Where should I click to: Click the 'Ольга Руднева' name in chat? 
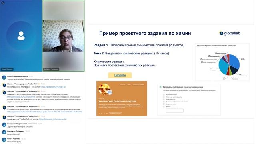tap(14, 139)
